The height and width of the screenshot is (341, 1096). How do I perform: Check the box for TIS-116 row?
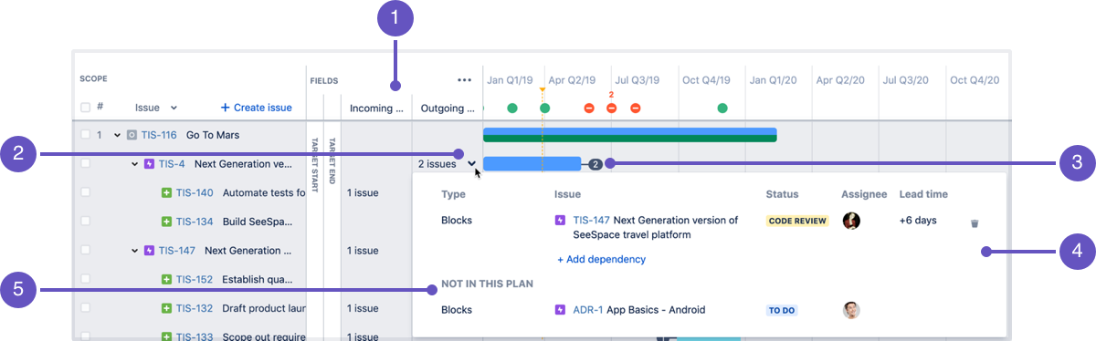point(86,135)
